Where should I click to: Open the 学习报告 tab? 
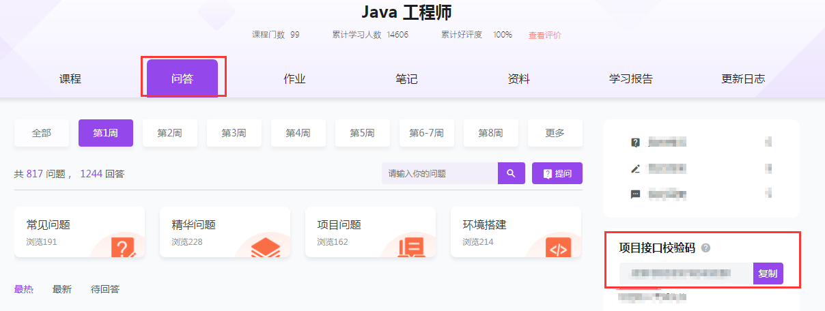631,79
